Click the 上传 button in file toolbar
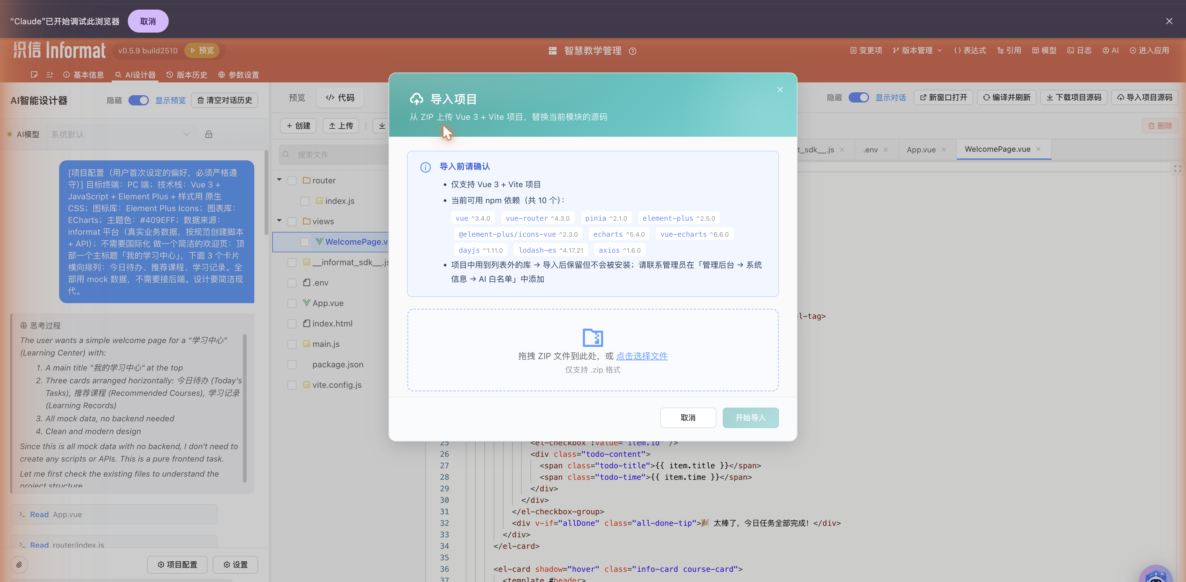 pos(341,126)
